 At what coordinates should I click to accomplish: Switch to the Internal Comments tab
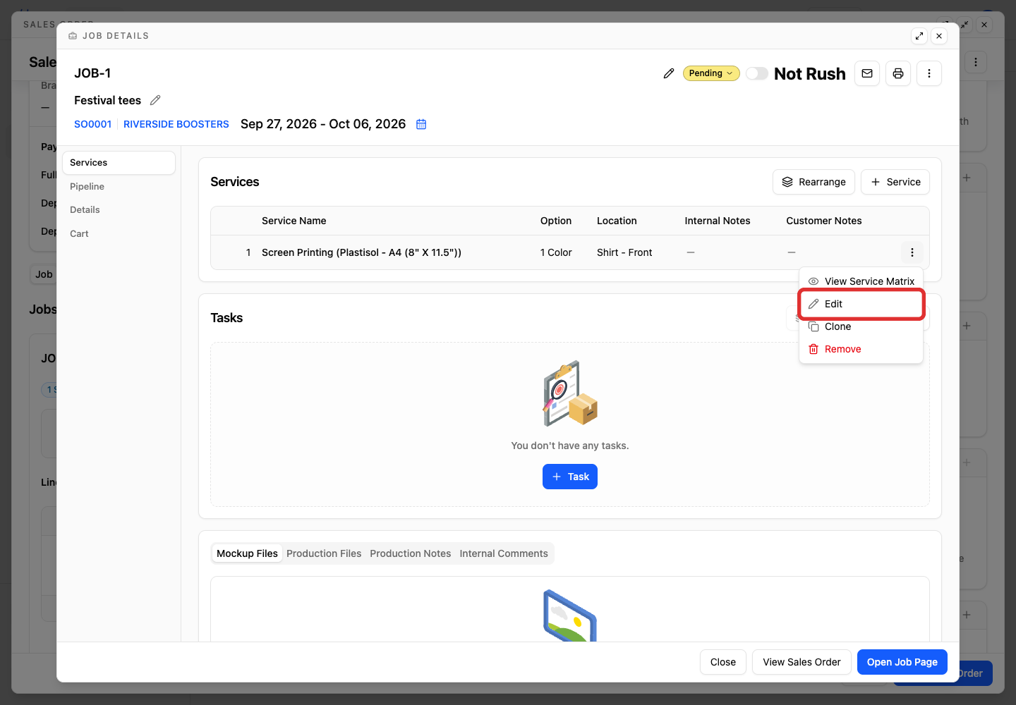click(504, 553)
